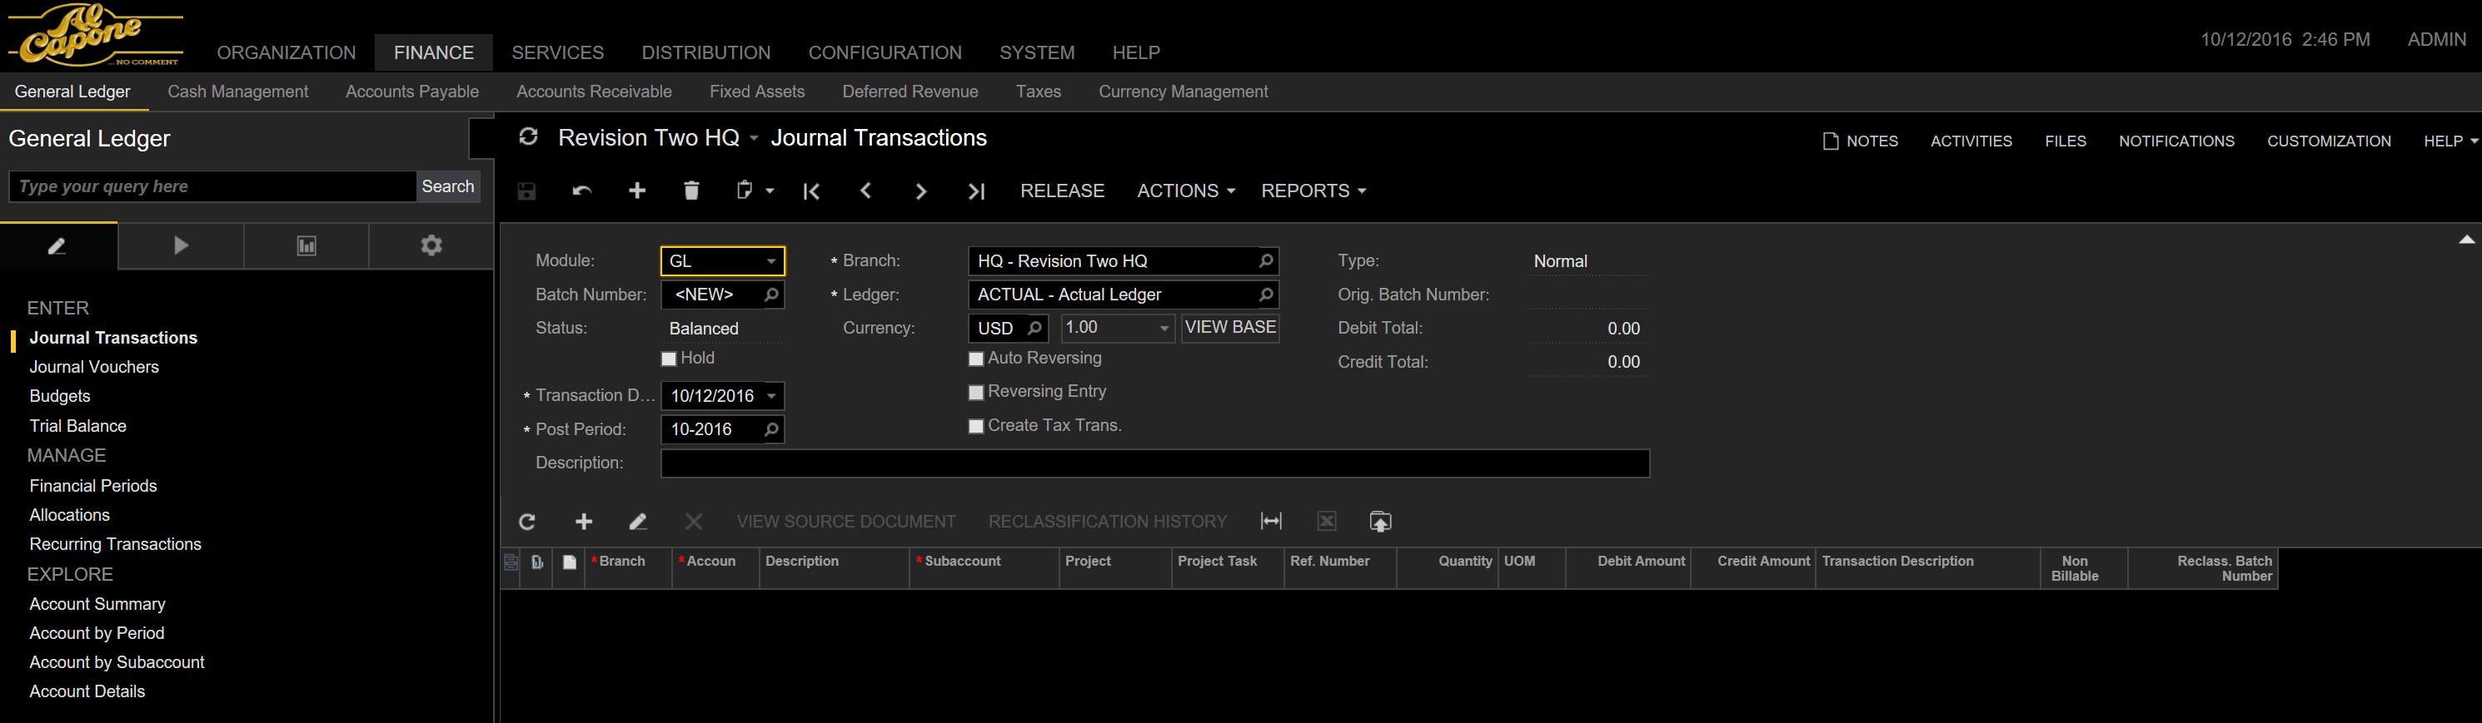This screenshot has height=723, width=2482.
Task: Click the refresh icon beside Revision Two HQ
Action: 528,136
